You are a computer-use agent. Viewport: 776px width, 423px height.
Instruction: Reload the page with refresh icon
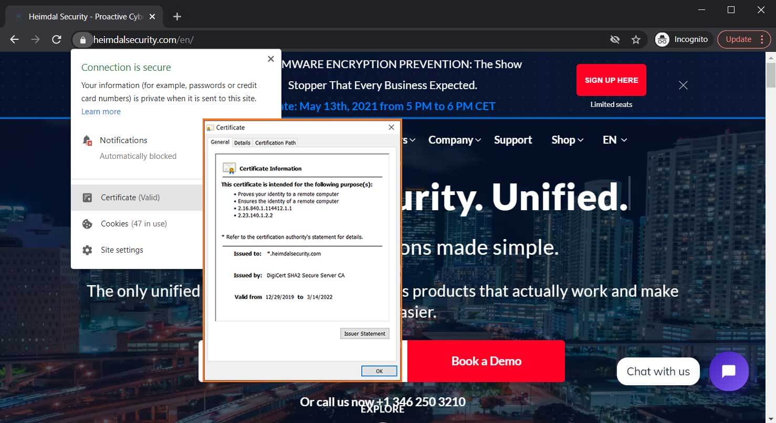pyautogui.click(x=57, y=39)
